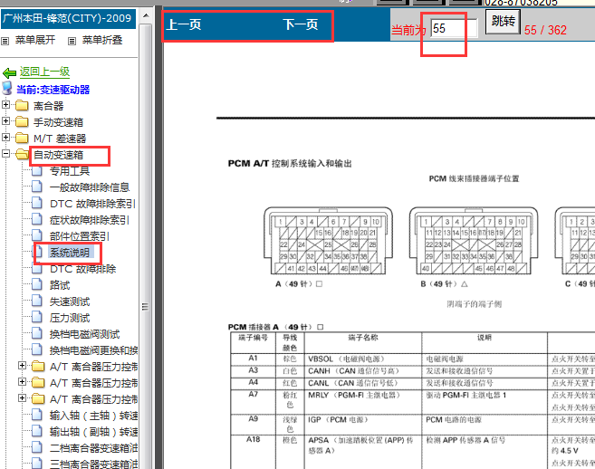The height and width of the screenshot is (469, 595).
Task: Expand the M/T 差速器 tree node
Action: pyautogui.click(x=7, y=139)
